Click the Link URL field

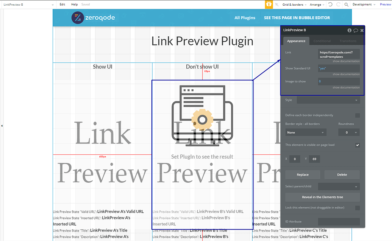tap(339, 54)
